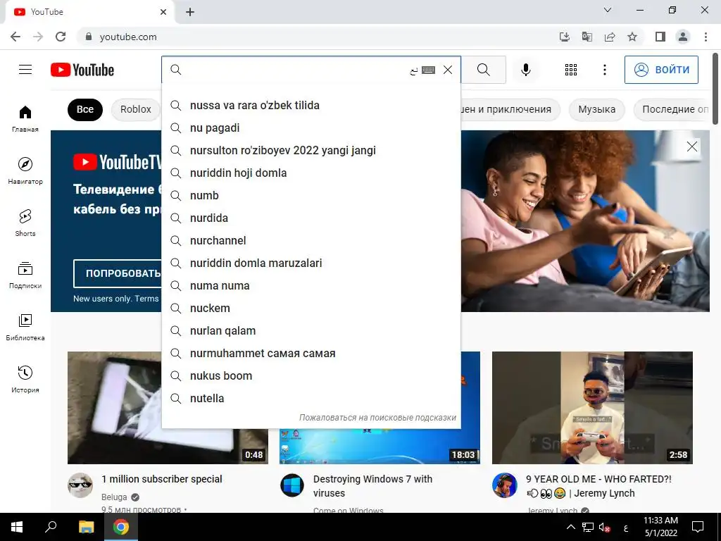
Task: Open the 9 YEAR OLD ME video thumbnail
Action: [592, 408]
